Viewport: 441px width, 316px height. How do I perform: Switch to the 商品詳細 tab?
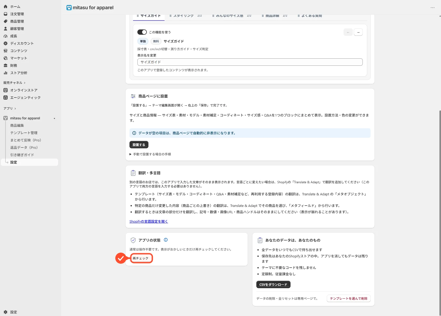click(x=274, y=16)
